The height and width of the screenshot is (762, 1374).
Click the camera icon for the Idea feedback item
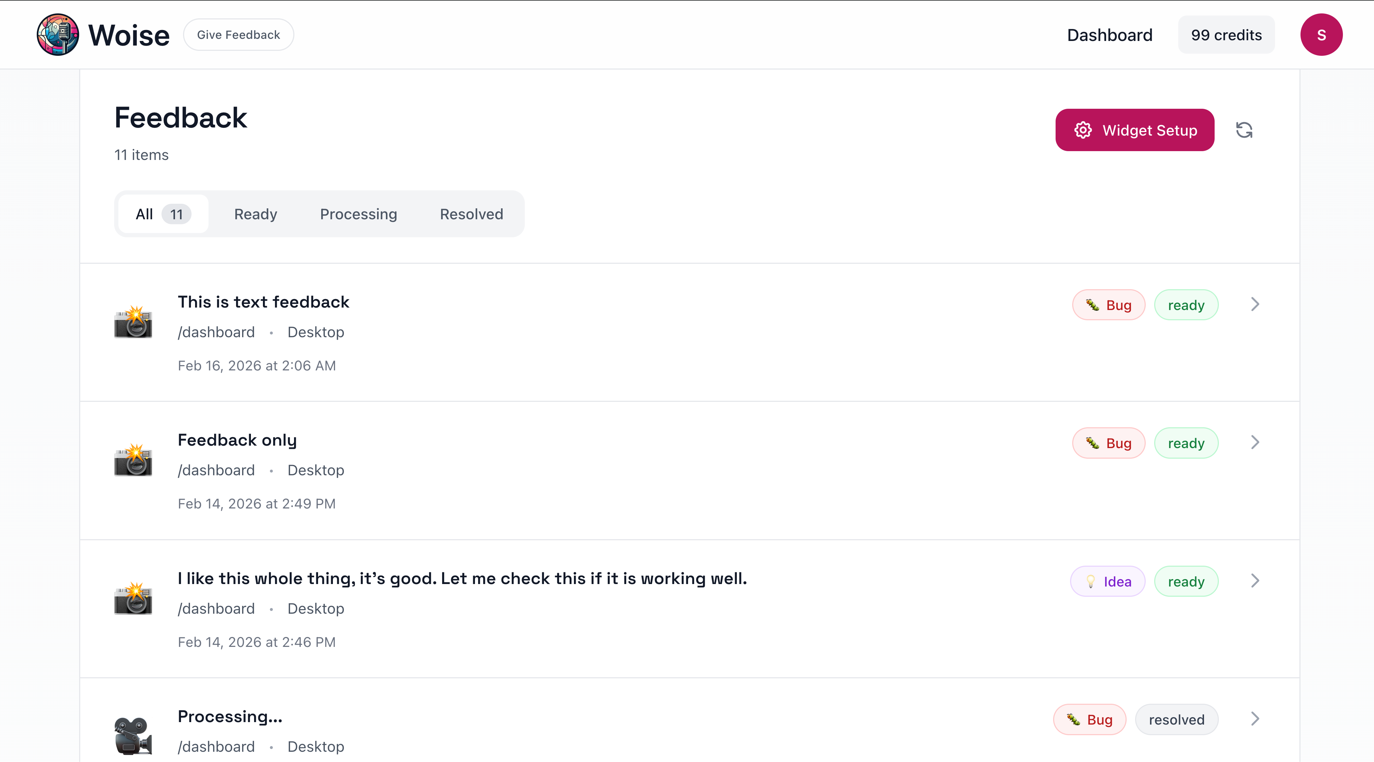pyautogui.click(x=133, y=597)
